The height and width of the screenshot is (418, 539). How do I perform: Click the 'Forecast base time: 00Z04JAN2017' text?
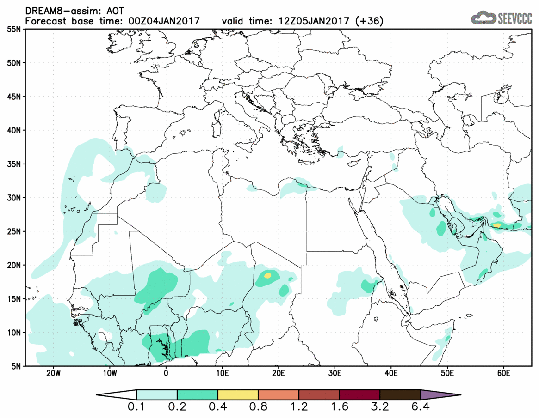coord(112,21)
